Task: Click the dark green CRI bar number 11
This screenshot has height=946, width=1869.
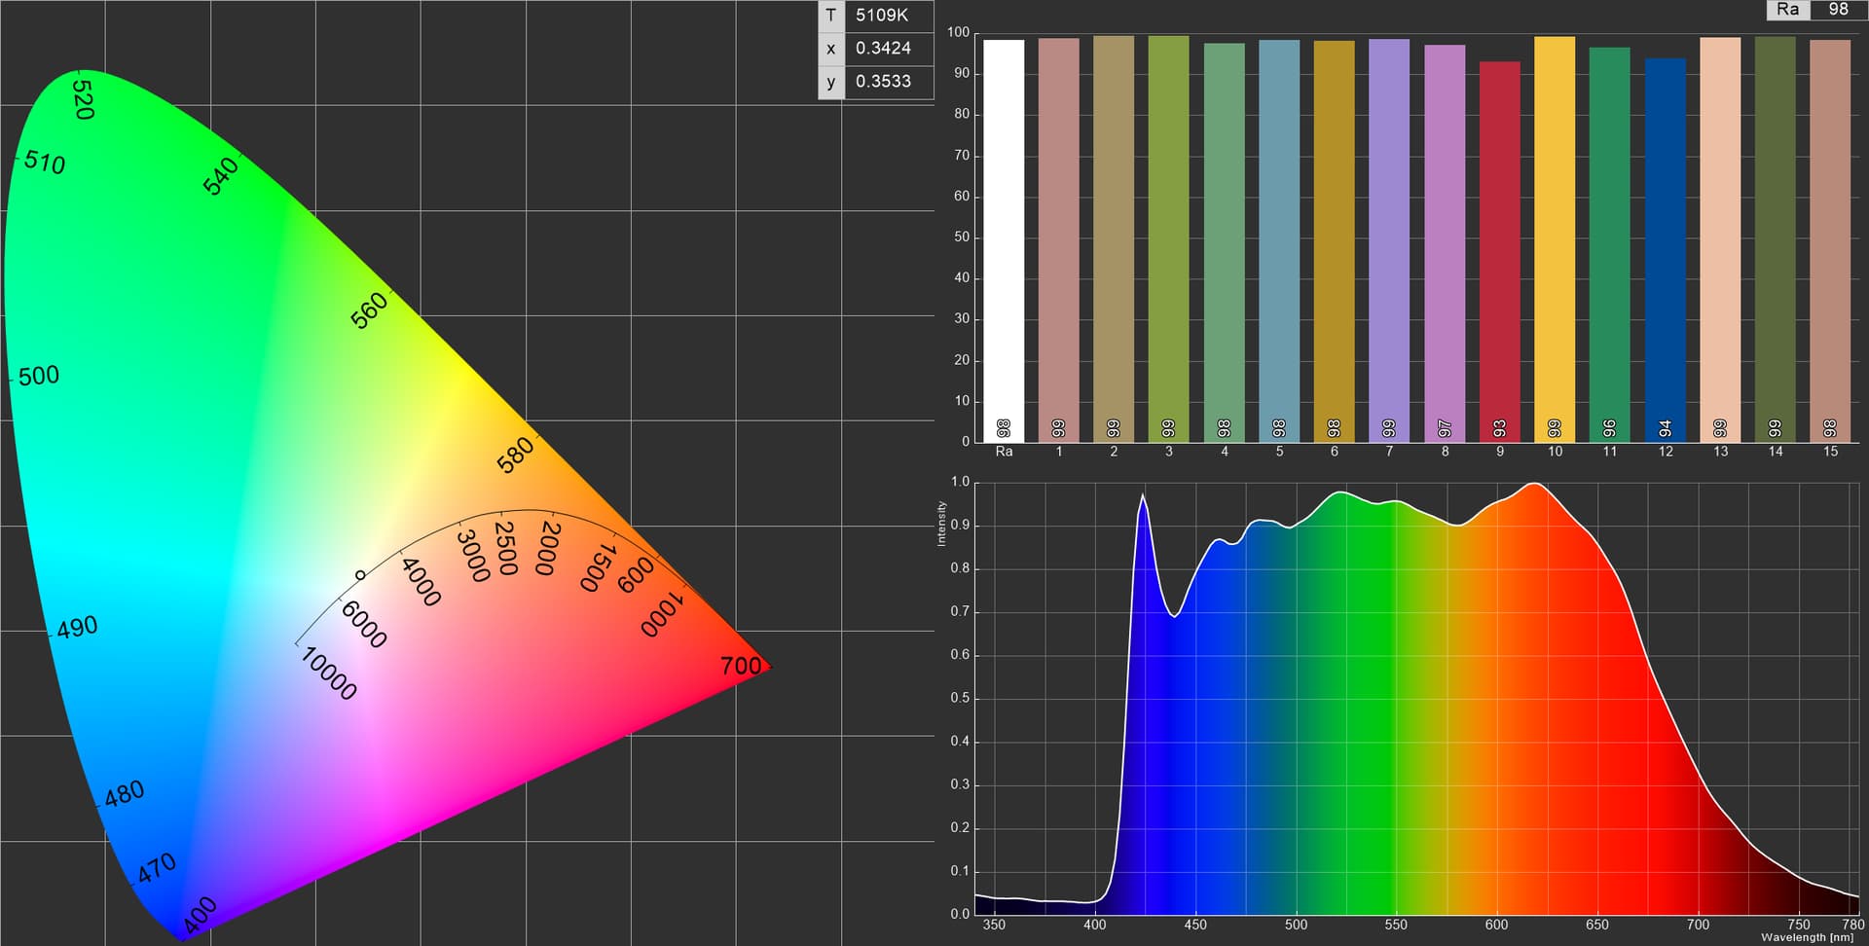Action: coord(1609,244)
